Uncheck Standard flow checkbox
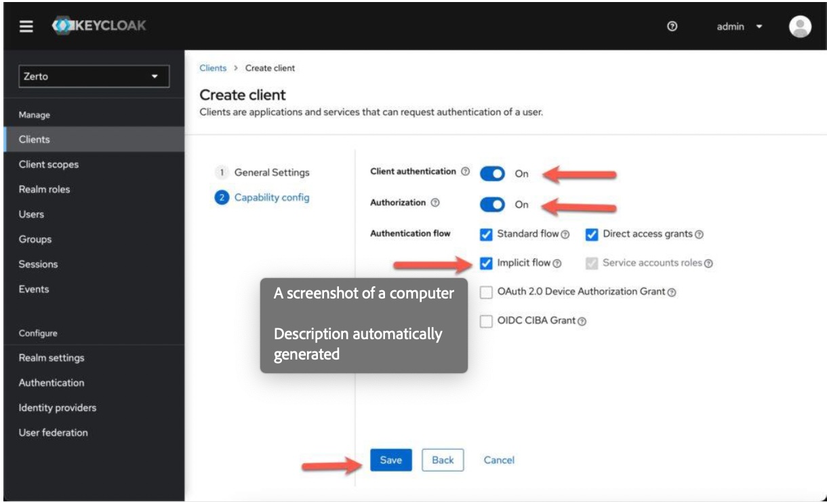This screenshot has width=827, height=502. coord(485,234)
